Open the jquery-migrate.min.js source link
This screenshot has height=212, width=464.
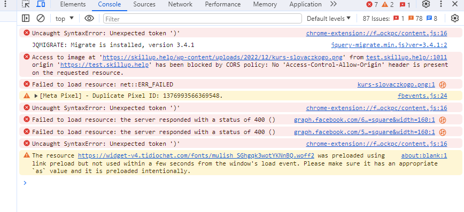point(389,45)
